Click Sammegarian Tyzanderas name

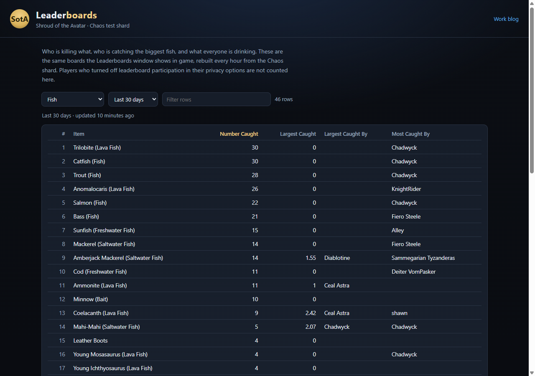point(423,258)
